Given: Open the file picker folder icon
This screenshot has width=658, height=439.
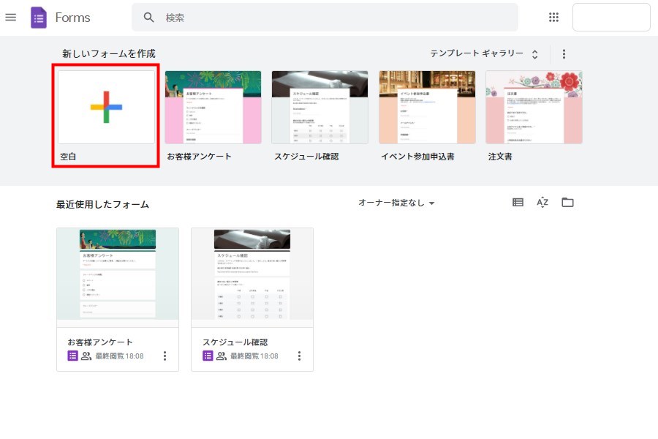Looking at the screenshot, I should point(567,203).
